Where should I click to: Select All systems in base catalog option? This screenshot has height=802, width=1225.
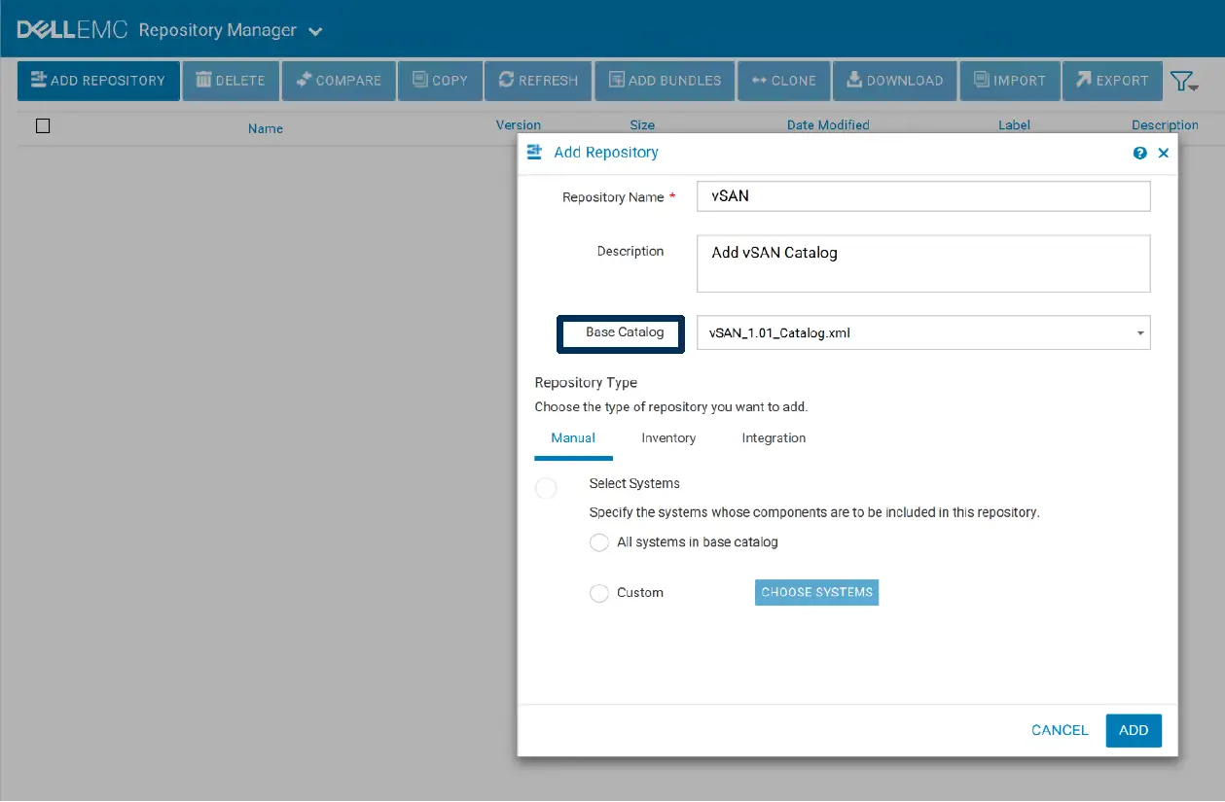599,542
